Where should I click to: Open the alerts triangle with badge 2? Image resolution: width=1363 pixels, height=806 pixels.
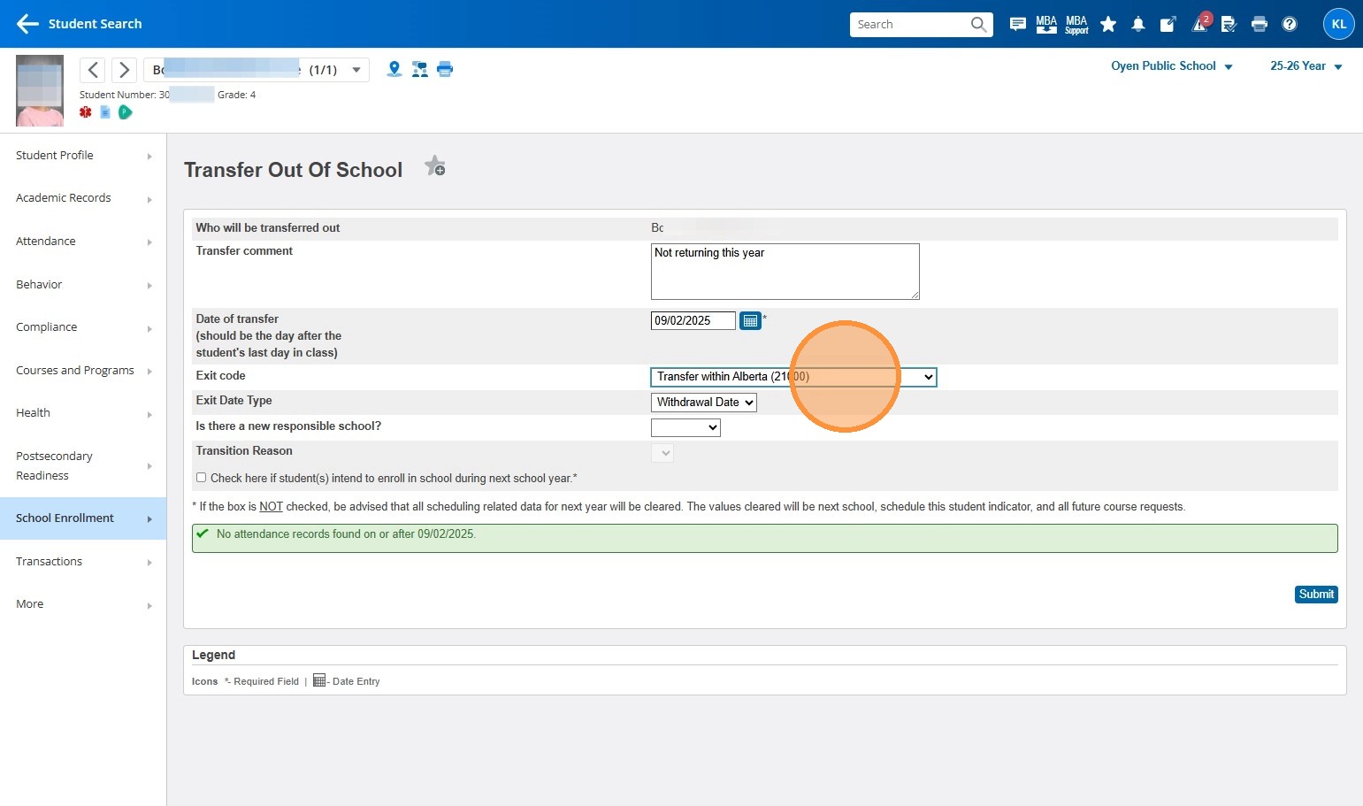tap(1199, 24)
